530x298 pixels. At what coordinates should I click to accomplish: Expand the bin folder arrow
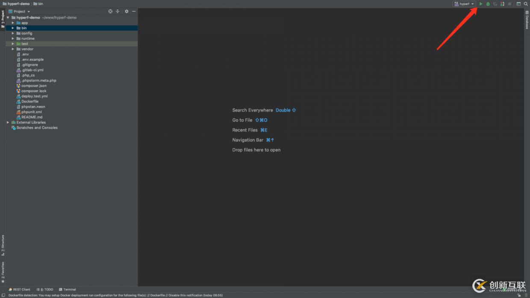coord(13,28)
